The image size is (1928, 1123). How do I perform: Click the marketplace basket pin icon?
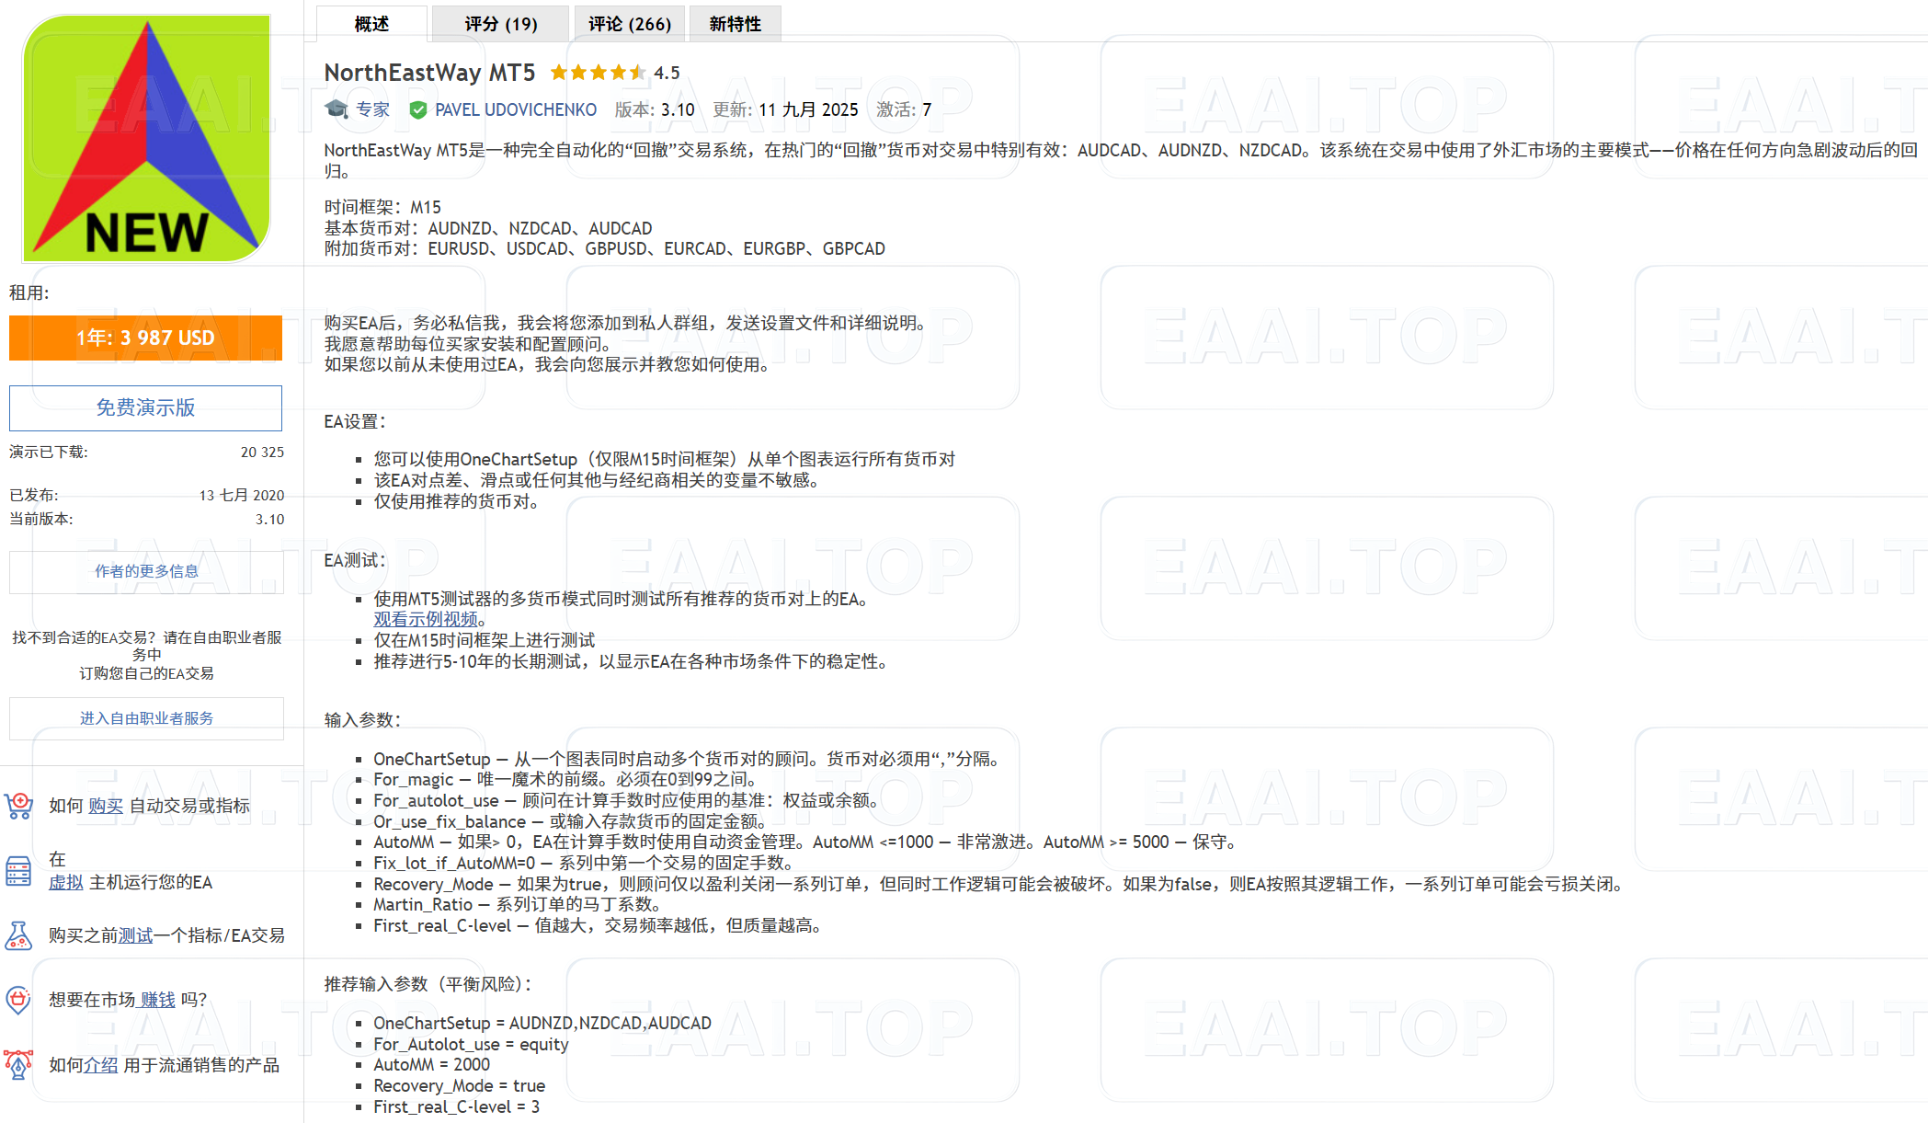pyautogui.click(x=19, y=998)
